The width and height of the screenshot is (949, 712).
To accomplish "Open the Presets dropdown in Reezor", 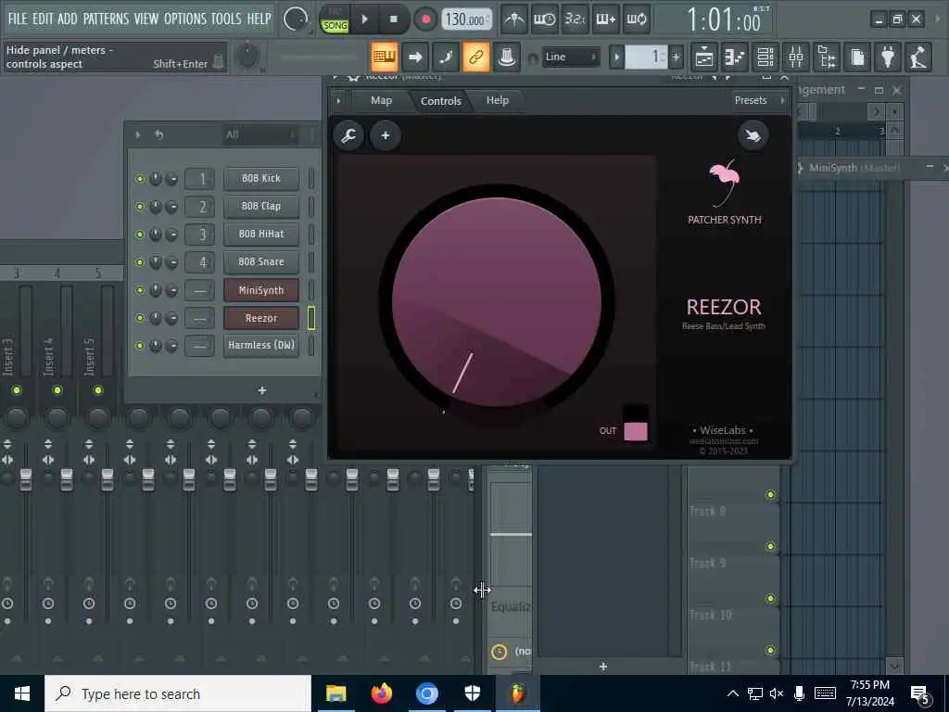I will click(759, 100).
